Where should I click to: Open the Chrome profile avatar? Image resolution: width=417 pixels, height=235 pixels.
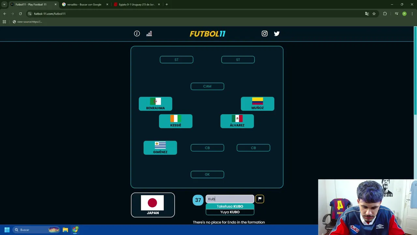click(x=404, y=14)
